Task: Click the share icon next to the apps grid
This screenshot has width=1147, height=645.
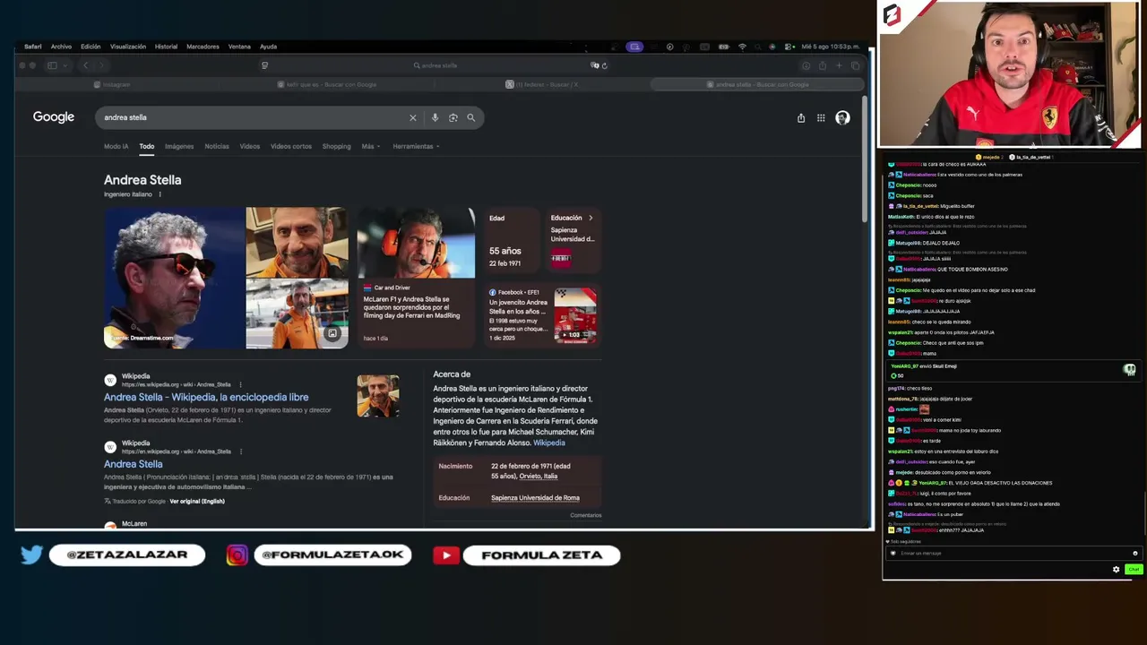Action: point(801,117)
